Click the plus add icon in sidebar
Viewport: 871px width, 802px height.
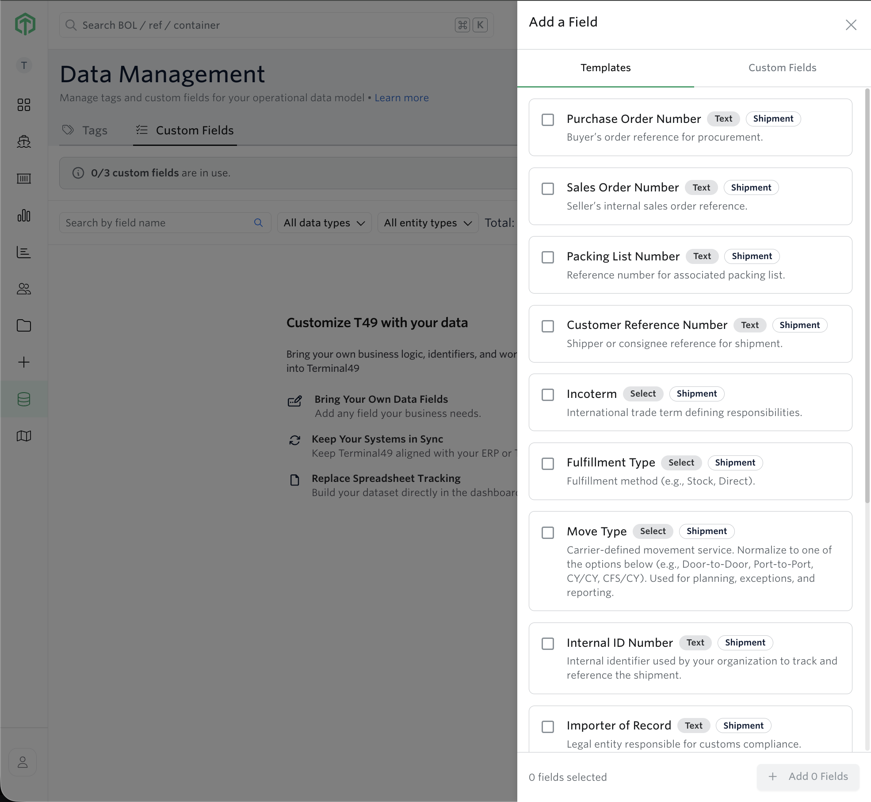(24, 363)
